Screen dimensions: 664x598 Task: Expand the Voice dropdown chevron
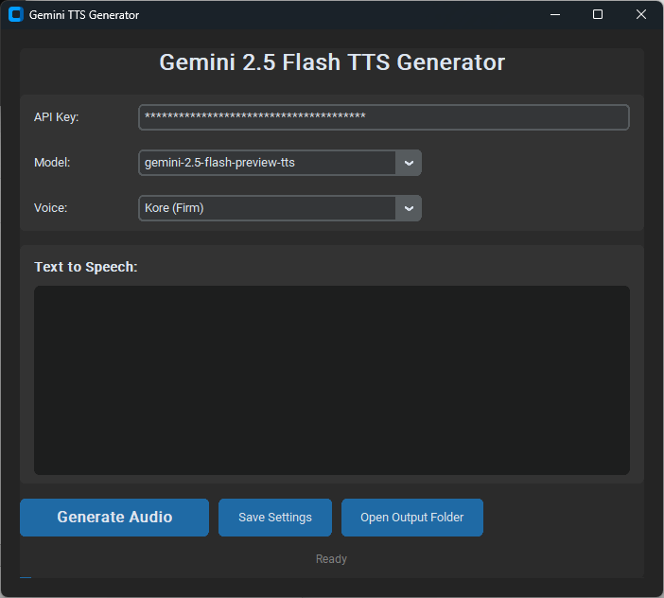click(409, 208)
